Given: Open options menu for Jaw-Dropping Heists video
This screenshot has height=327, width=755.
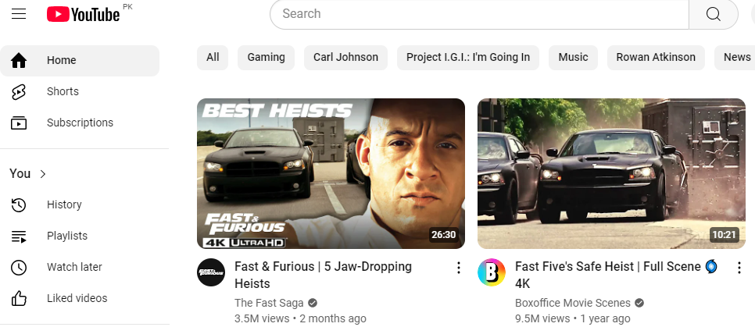Looking at the screenshot, I should (458, 268).
